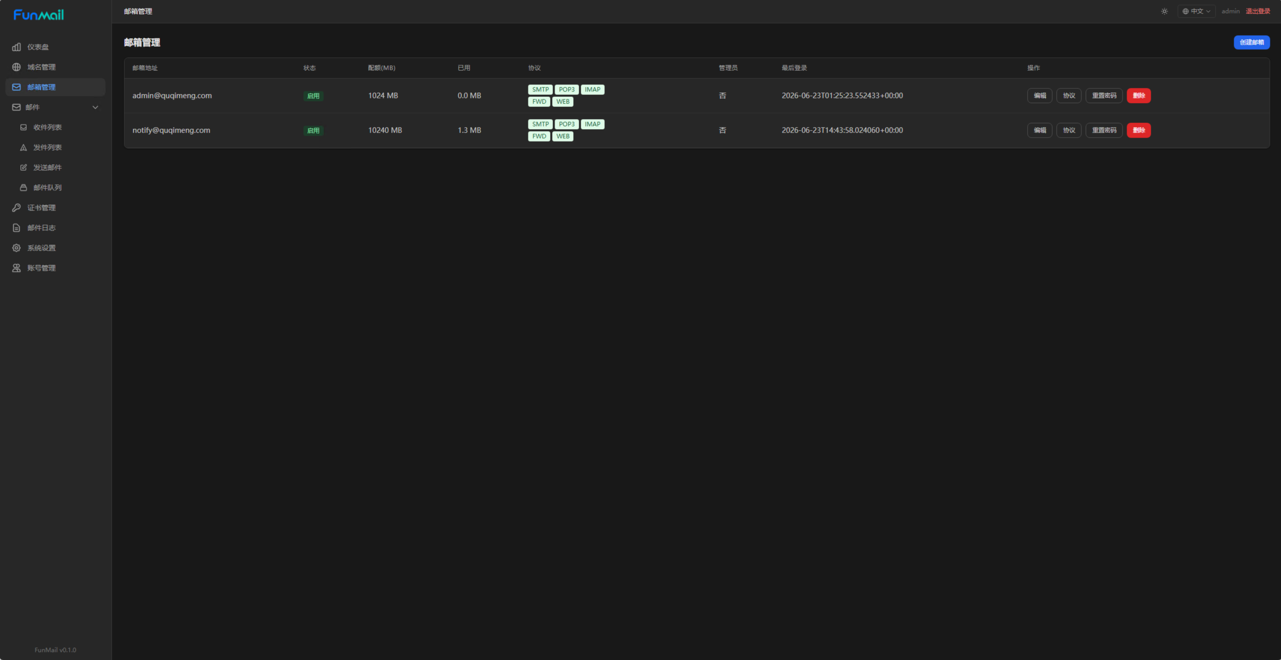Click 重置密码 for admin@quqimeng.com
Viewport: 1281px width, 660px height.
click(1104, 96)
